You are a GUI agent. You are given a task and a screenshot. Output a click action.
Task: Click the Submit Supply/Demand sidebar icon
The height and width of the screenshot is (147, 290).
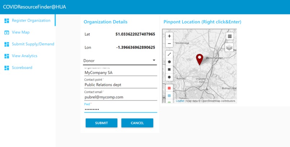(x=7, y=44)
